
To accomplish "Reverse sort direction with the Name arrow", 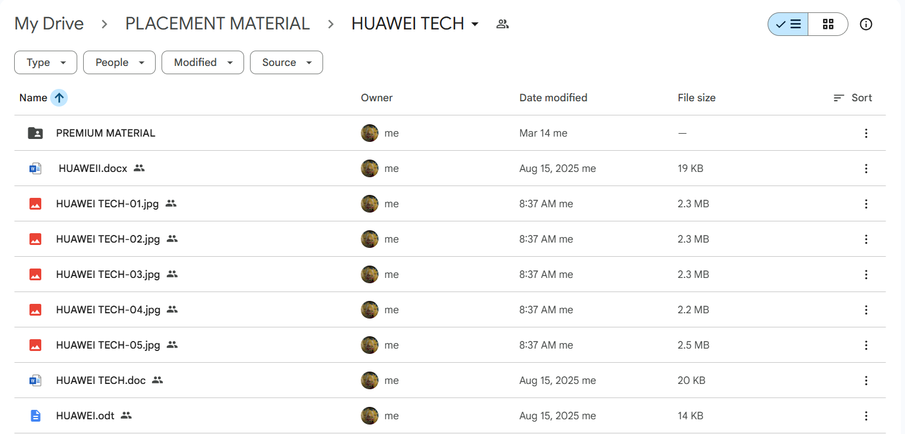I will (x=59, y=98).
